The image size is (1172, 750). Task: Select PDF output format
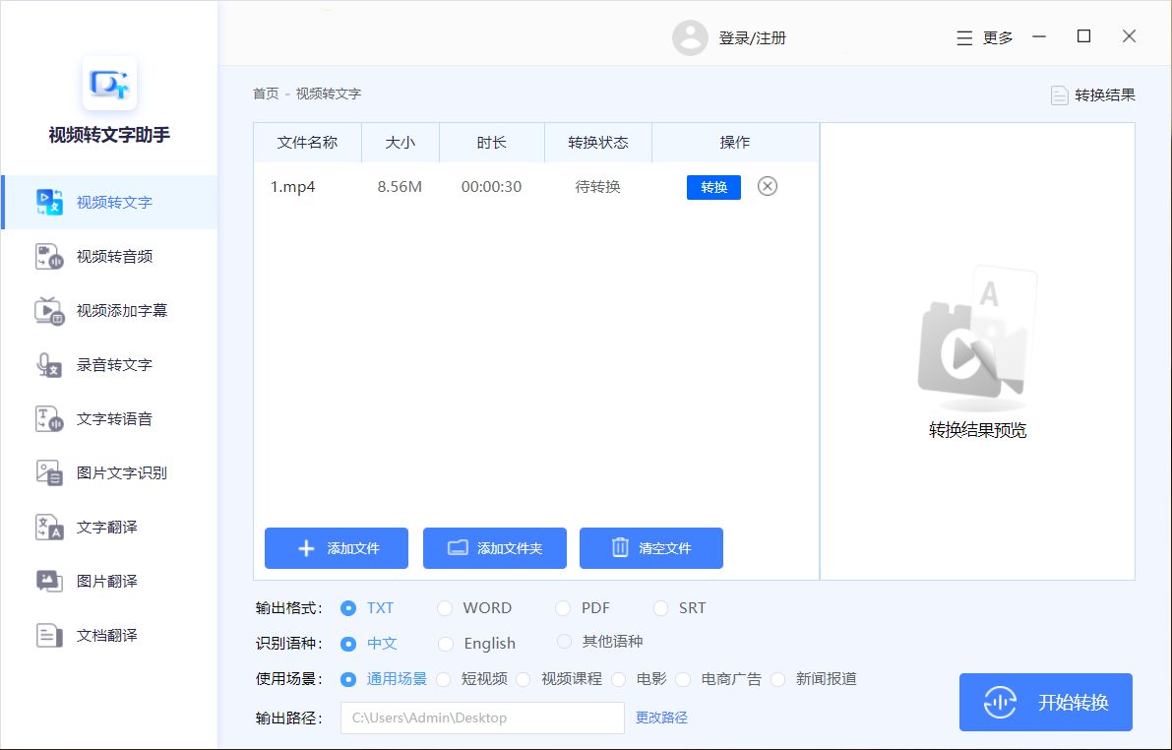(x=563, y=608)
